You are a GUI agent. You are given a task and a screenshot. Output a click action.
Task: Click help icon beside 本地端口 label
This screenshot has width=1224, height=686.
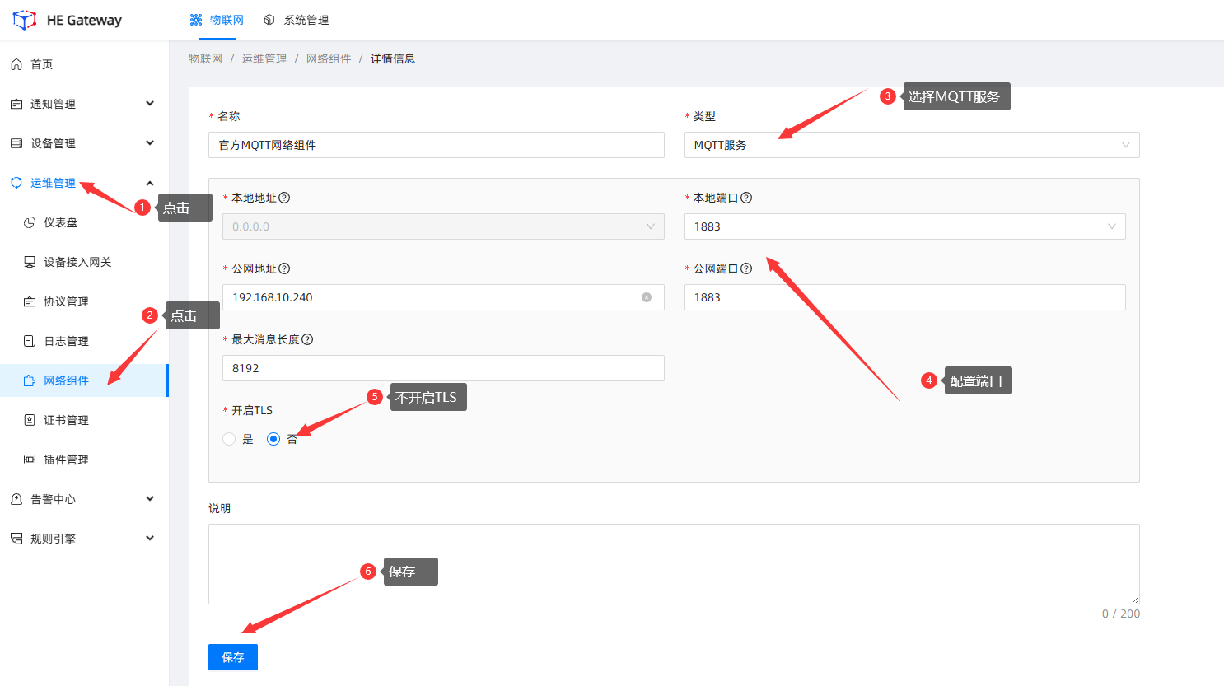[x=746, y=198]
